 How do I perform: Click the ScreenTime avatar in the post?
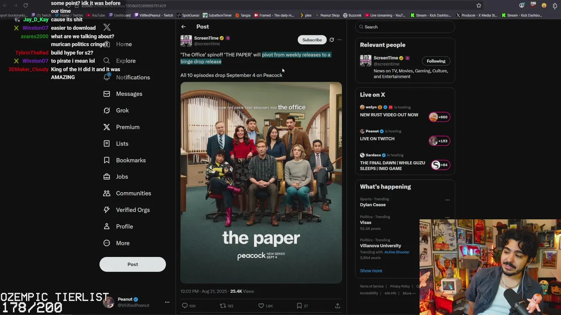[x=186, y=41]
